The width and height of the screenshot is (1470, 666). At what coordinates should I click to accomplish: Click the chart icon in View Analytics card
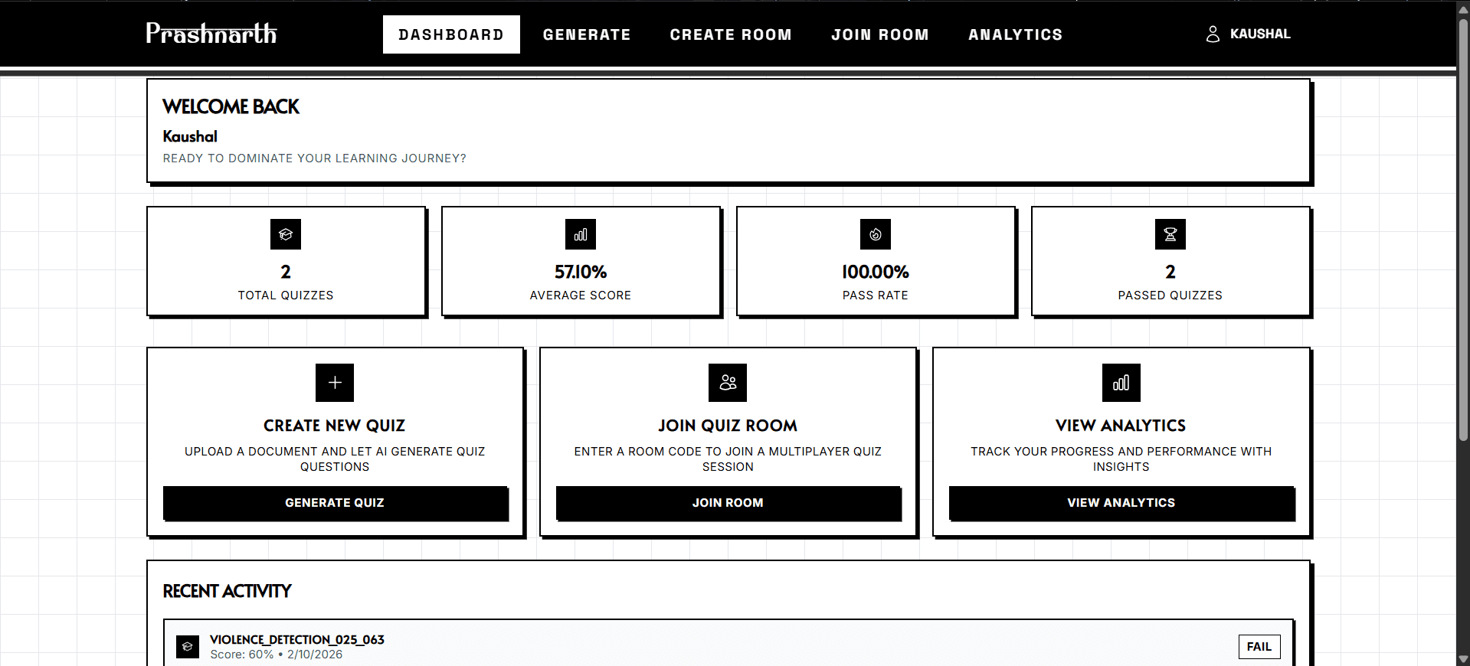click(x=1121, y=383)
